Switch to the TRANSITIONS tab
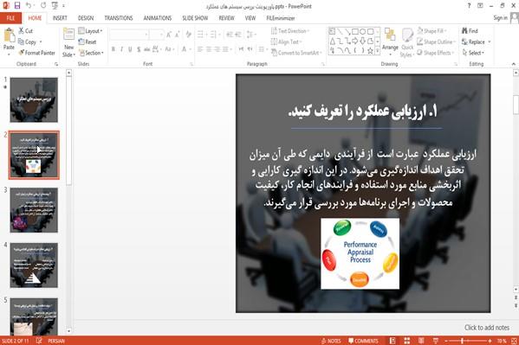The height and width of the screenshot is (345, 519). (119, 18)
